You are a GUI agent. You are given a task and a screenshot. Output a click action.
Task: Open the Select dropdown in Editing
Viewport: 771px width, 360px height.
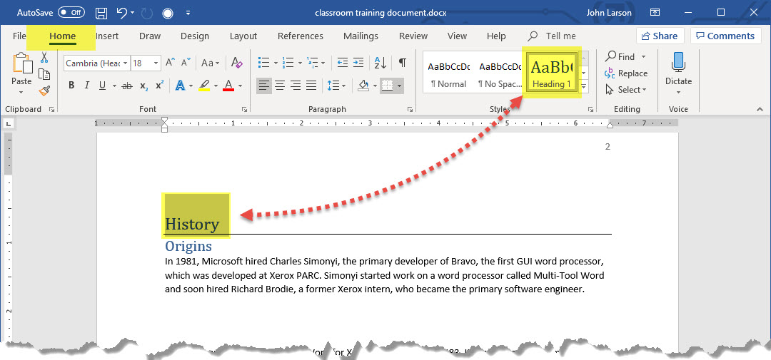coord(626,89)
